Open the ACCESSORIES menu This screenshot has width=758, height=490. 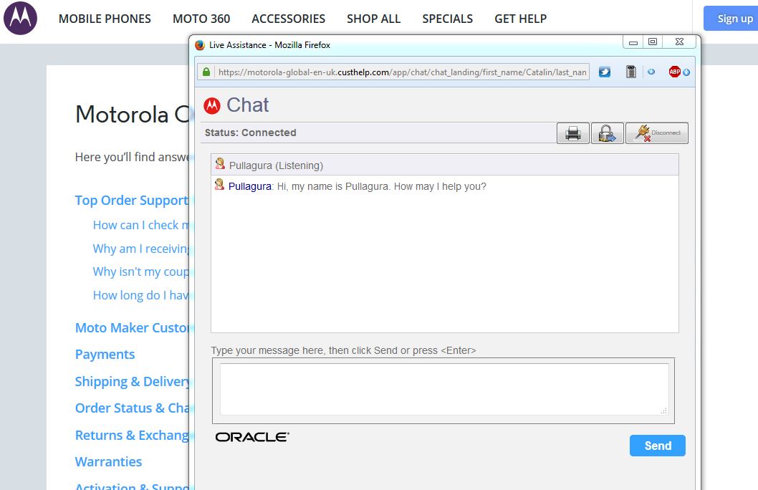(288, 19)
